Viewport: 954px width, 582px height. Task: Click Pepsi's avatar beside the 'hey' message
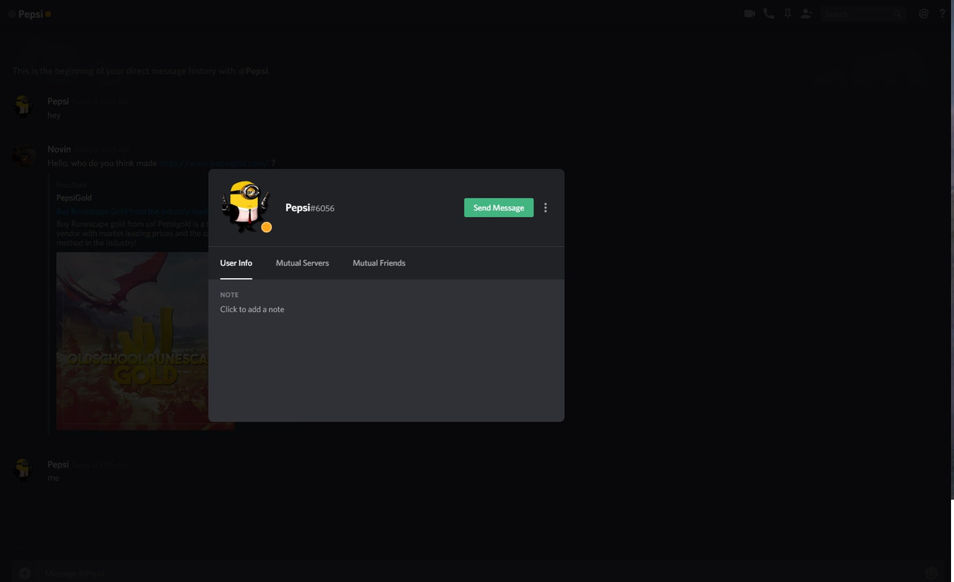[x=24, y=107]
